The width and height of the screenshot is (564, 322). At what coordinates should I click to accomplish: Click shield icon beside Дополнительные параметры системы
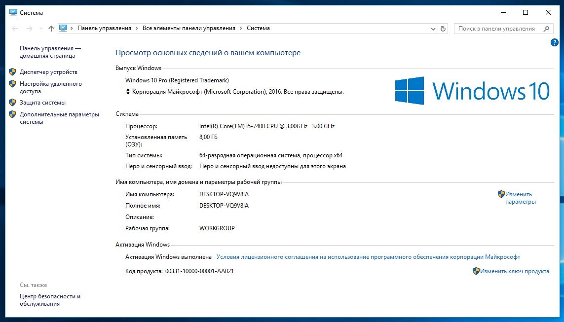(x=13, y=114)
